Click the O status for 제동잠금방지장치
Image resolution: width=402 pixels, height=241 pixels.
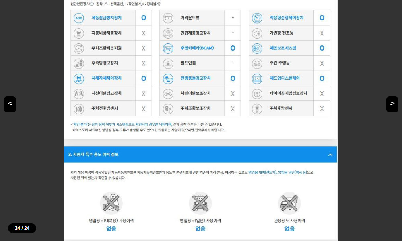pyautogui.click(x=144, y=18)
